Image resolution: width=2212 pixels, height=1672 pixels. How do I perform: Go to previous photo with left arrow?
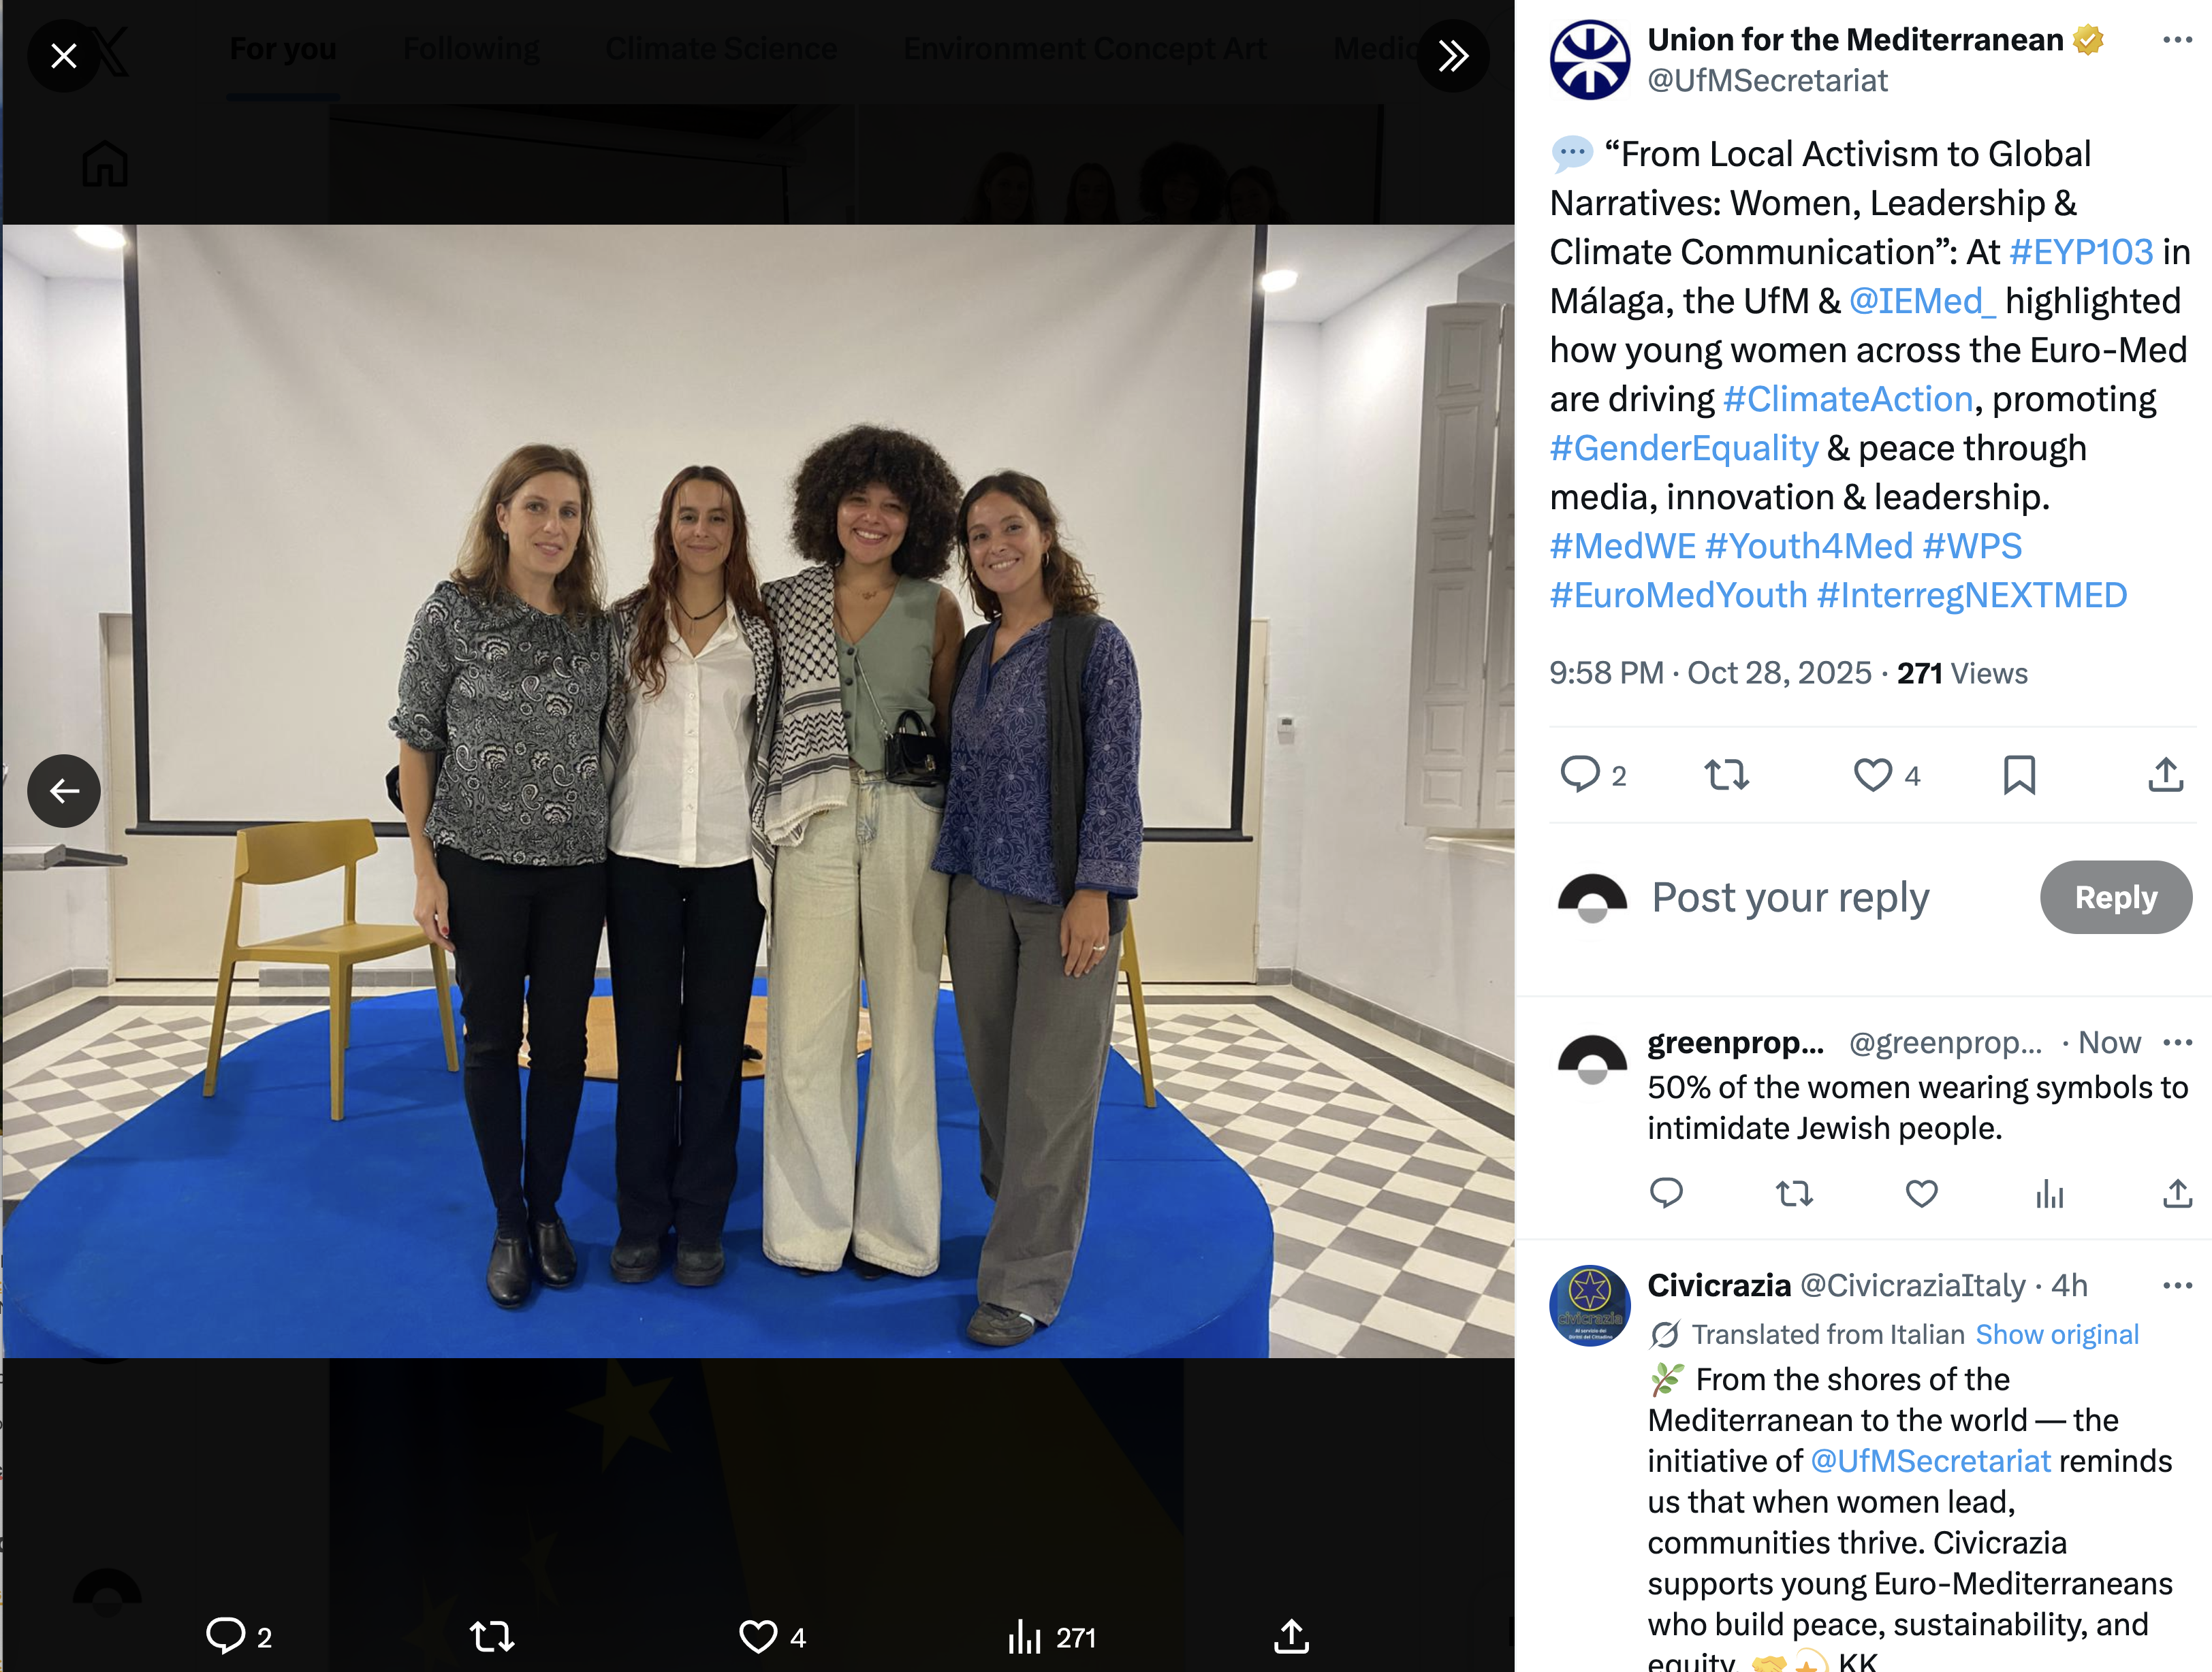(x=64, y=790)
